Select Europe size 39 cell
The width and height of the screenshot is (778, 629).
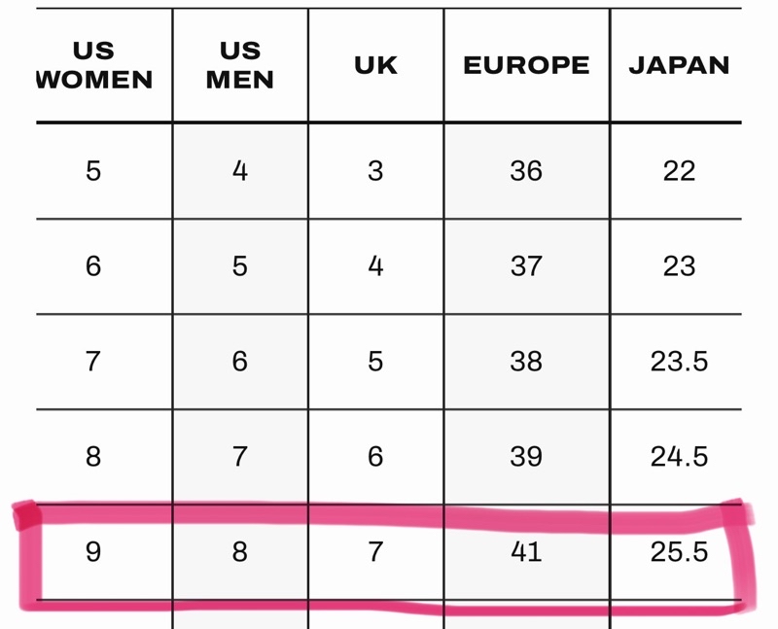pos(526,456)
